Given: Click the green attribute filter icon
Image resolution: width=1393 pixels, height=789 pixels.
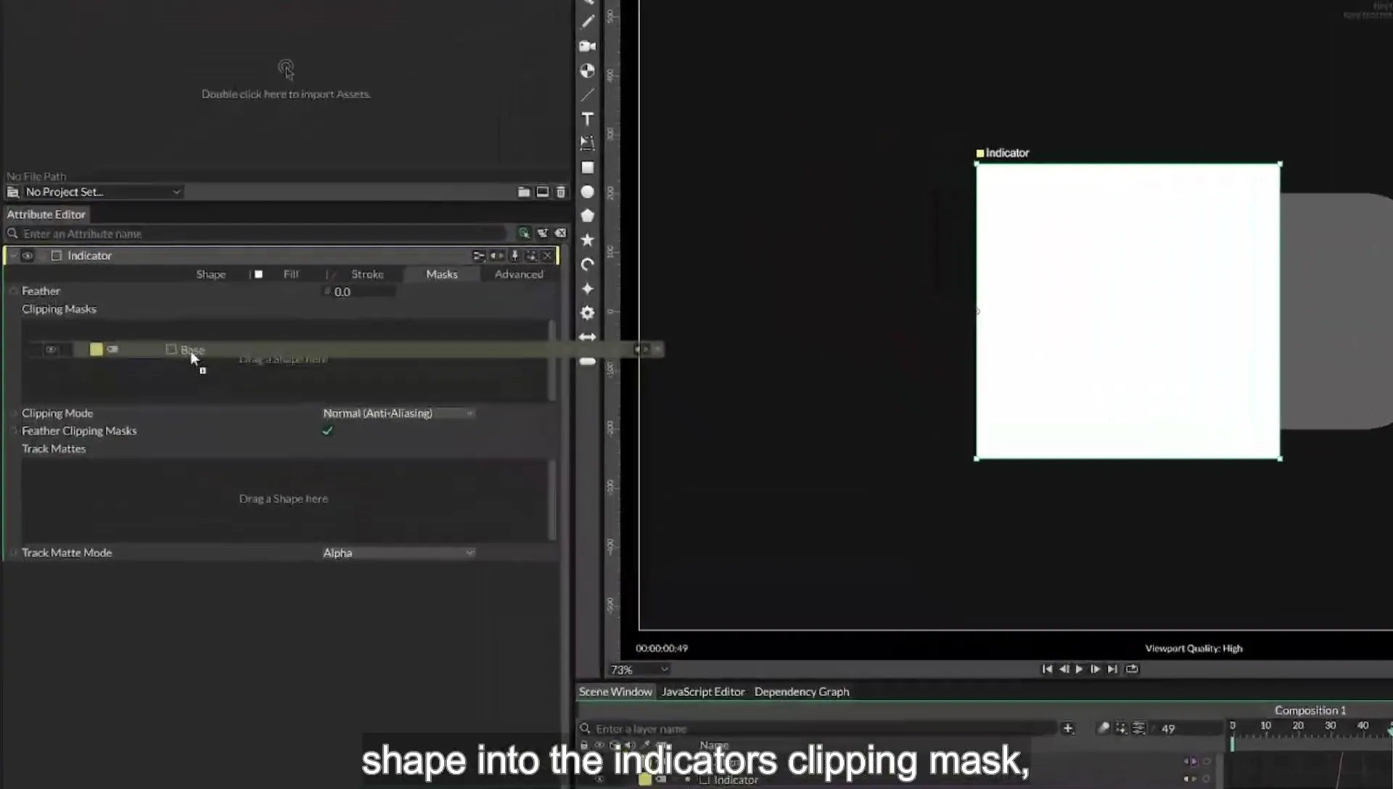Looking at the screenshot, I should [x=524, y=234].
